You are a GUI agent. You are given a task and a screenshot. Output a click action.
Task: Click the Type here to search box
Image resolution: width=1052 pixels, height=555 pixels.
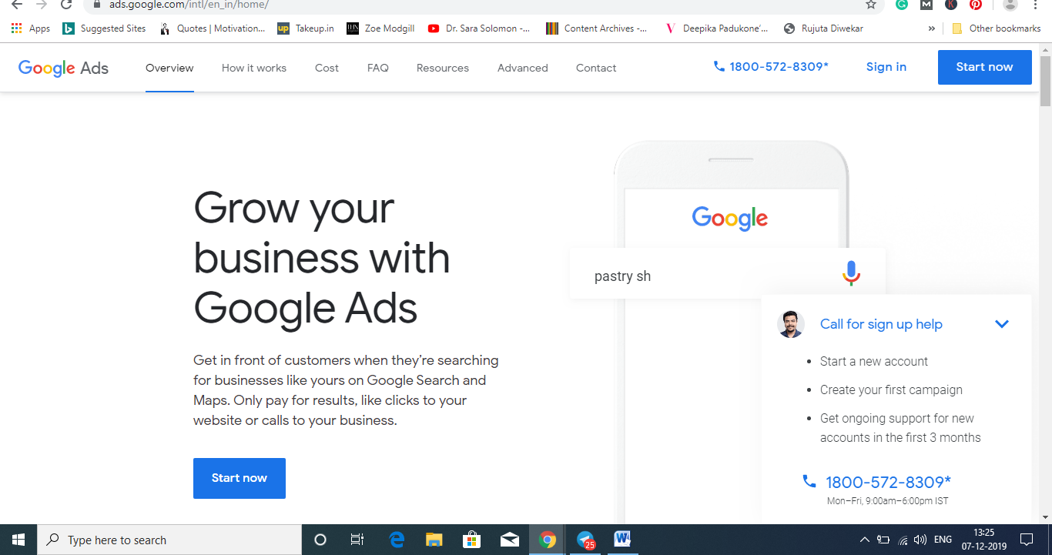point(169,540)
